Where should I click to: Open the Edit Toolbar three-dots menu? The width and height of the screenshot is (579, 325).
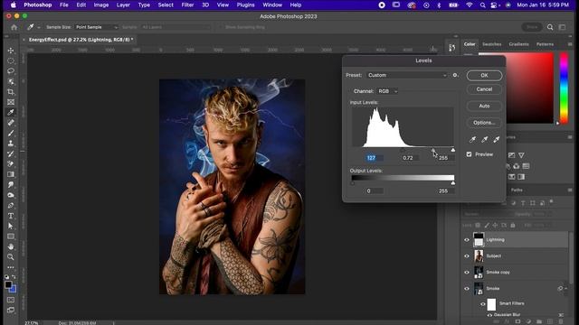point(11,267)
